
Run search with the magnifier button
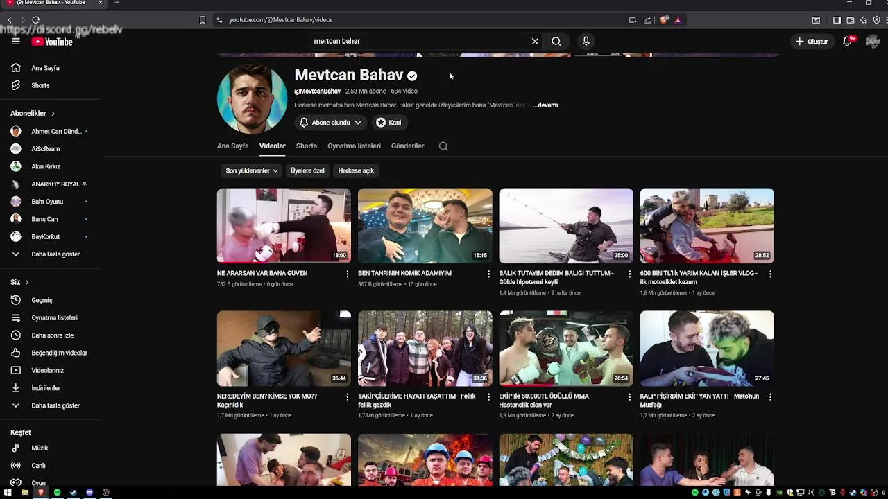[x=556, y=41]
